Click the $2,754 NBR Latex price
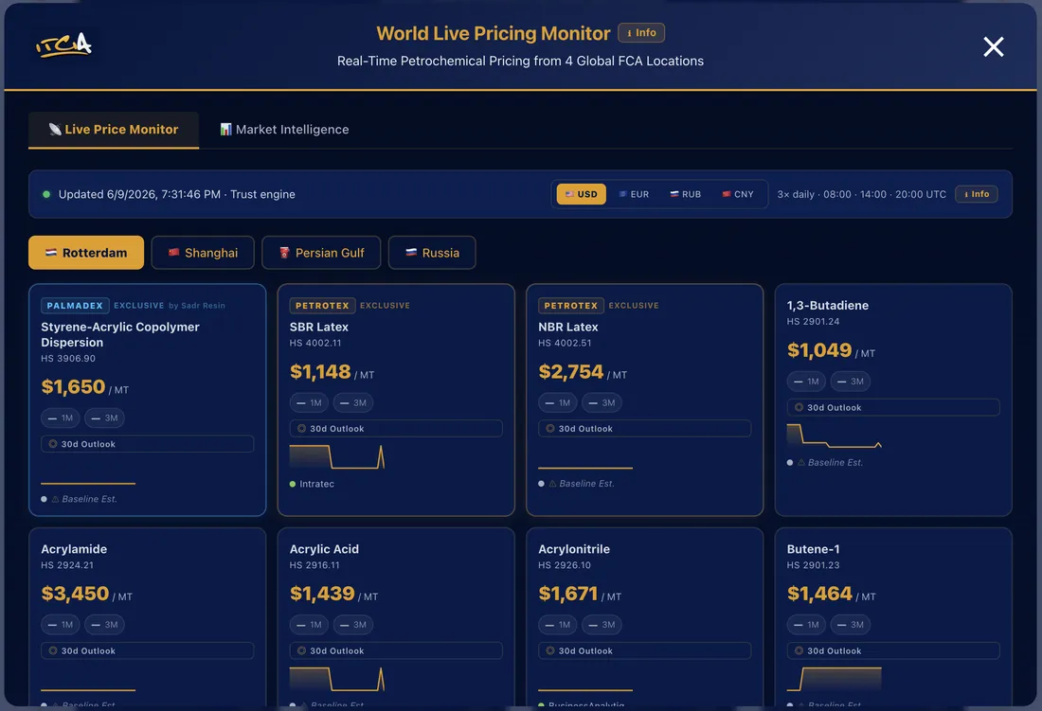This screenshot has height=711, width=1042. (571, 371)
